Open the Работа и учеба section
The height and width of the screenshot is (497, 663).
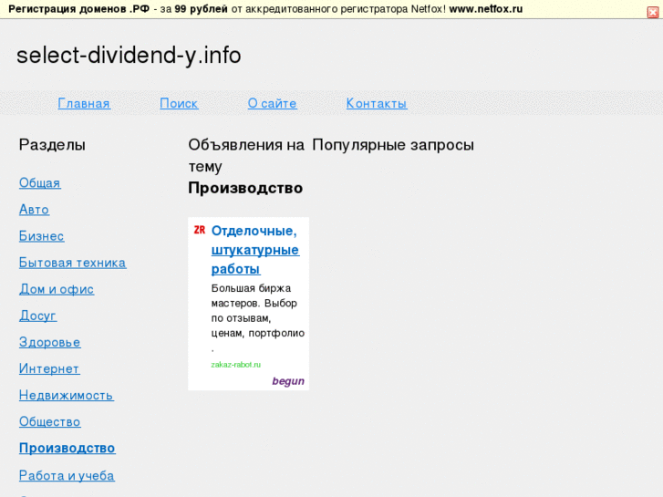pos(67,476)
